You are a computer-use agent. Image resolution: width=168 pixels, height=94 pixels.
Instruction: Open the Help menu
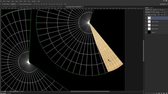tap(39, 1)
